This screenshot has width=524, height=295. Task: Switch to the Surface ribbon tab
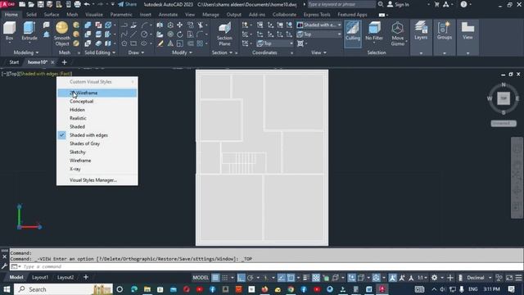pyautogui.click(x=52, y=15)
